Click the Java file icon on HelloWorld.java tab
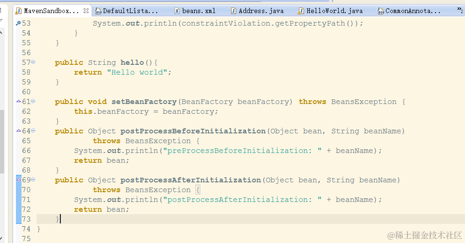 tap(301, 11)
